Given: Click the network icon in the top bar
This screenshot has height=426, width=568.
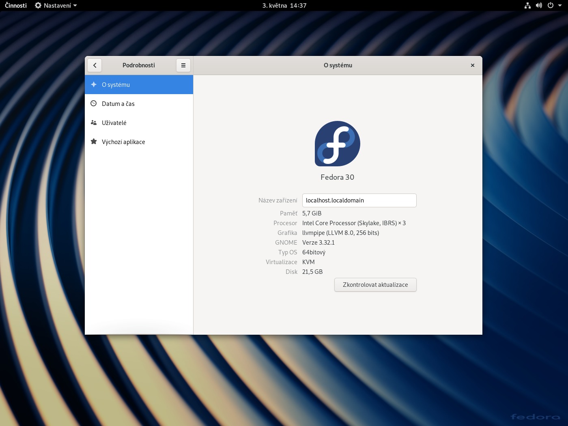Looking at the screenshot, I should click(x=527, y=6).
